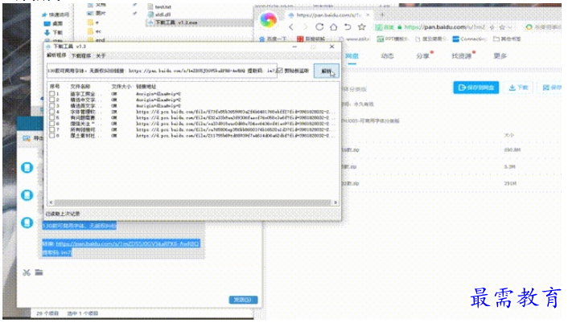Select the xldl.dll file in Explorer
This screenshot has width=568, height=323.
pyautogui.click(x=159, y=14)
